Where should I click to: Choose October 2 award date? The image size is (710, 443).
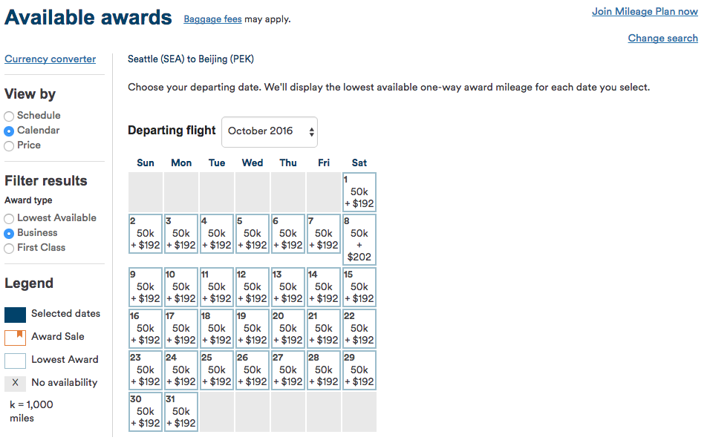tap(146, 234)
